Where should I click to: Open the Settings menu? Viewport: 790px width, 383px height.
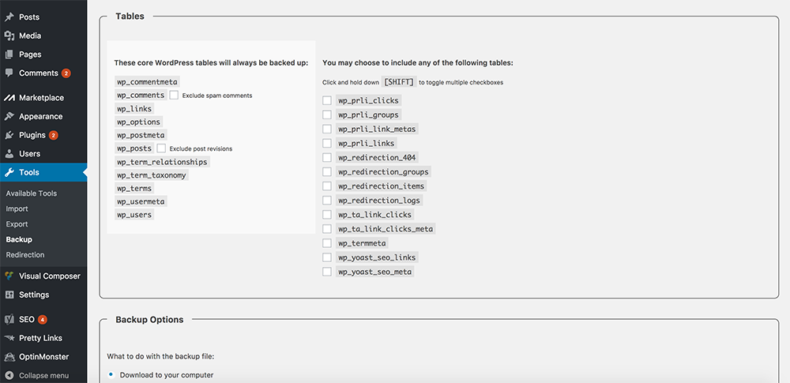[x=34, y=295]
